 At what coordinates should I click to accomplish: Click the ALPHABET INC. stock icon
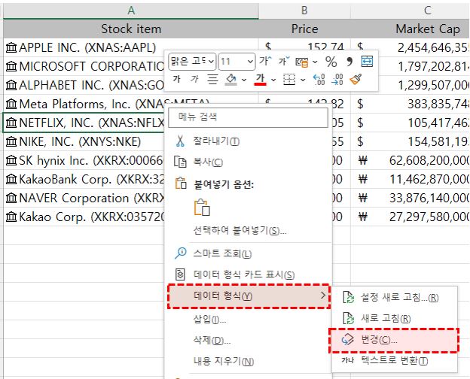point(11,85)
